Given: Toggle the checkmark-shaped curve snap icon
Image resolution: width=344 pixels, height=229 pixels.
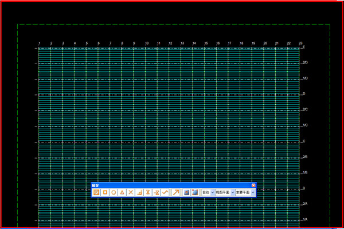Looking at the screenshot, I should 166,192.
